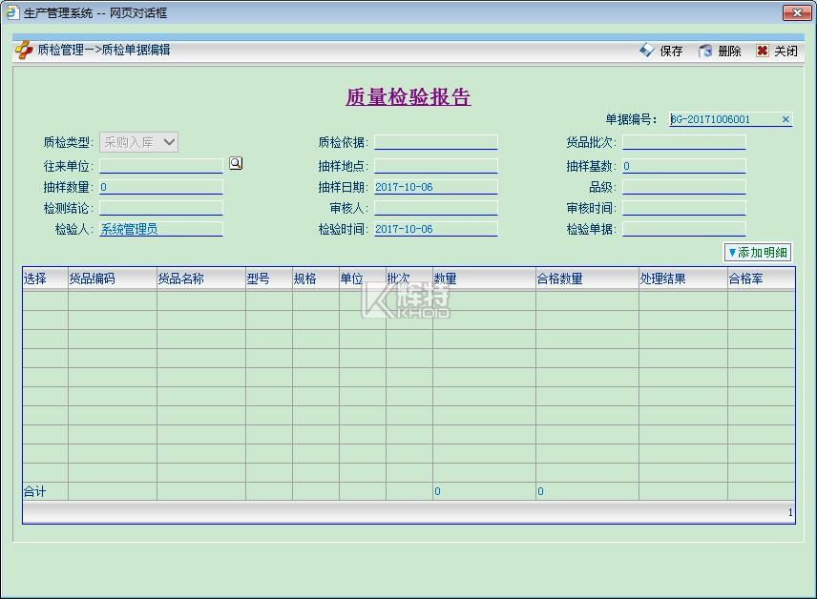Click the 质量检验报告 title heading
The width and height of the screenshot is (817, 599).
[x=408, y=97]
